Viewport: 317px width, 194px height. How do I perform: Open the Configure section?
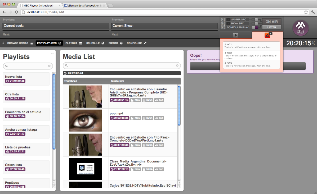coord(136,43)
